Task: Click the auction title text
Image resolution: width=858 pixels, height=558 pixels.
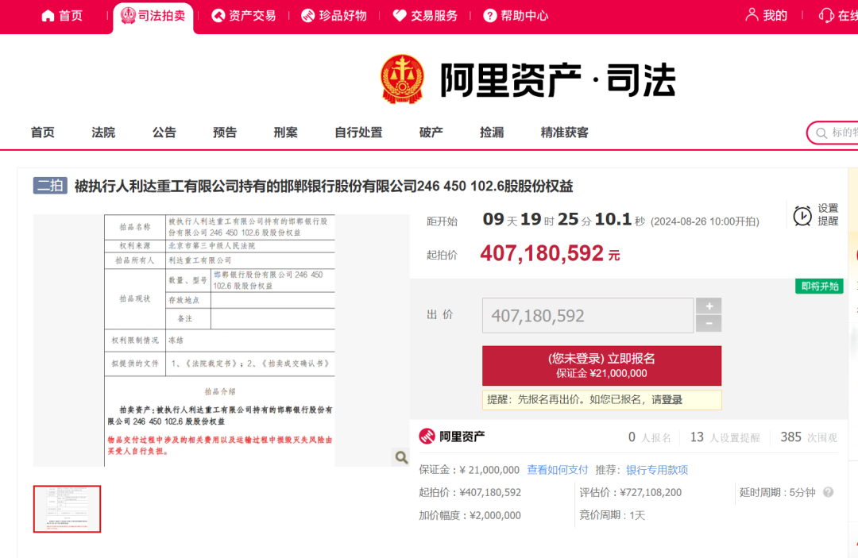Action: pos(323,187)
